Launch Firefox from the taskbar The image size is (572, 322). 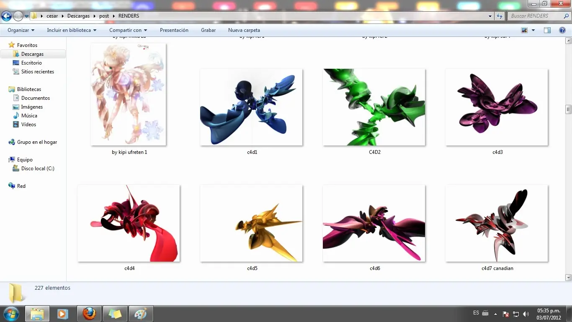point(89,314)
